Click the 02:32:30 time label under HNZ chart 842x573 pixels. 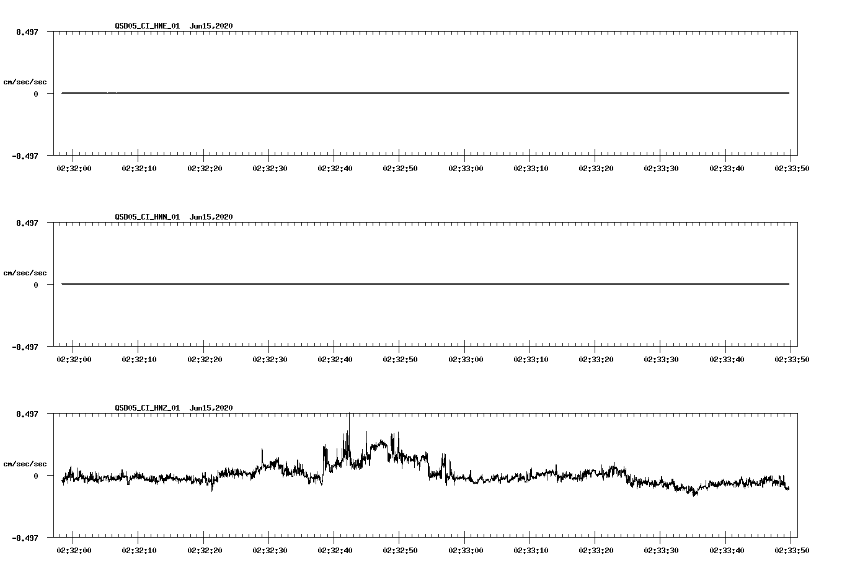(x=270, y=550)
